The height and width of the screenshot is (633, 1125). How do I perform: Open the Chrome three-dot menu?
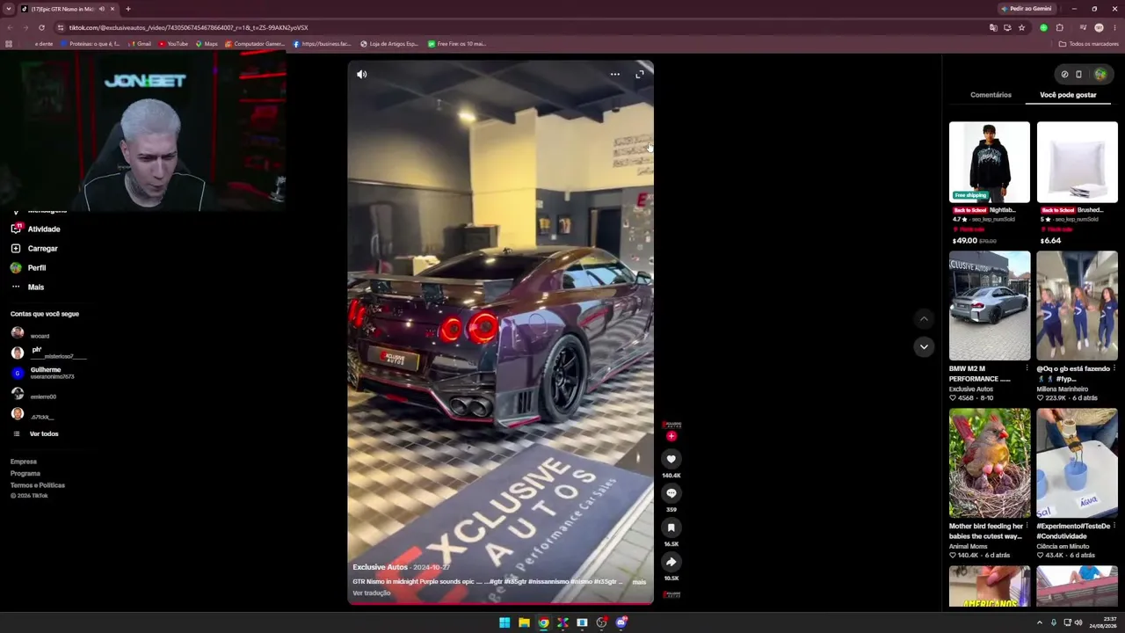(1114, 27)
